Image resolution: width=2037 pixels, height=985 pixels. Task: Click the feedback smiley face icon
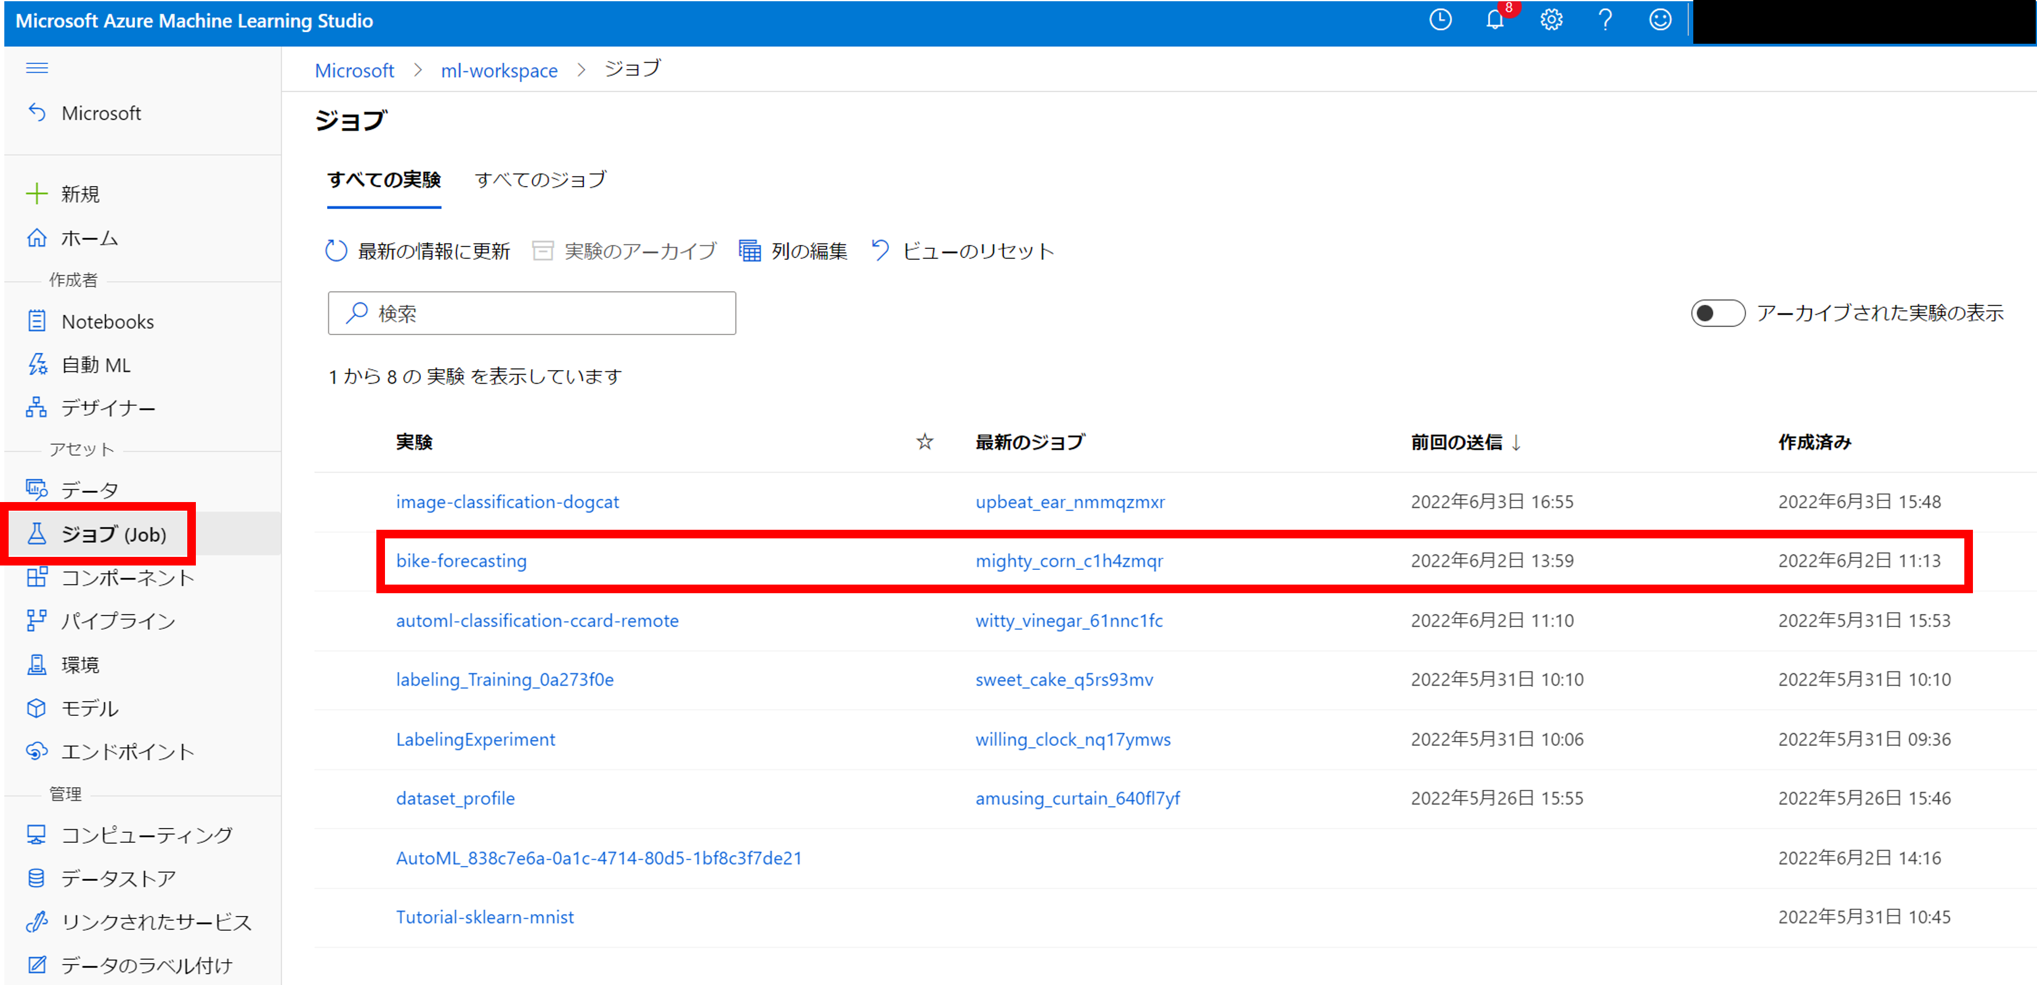(1660, 20)
